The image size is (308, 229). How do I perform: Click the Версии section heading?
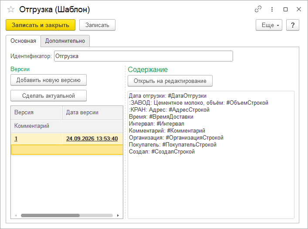click(20, 69)
